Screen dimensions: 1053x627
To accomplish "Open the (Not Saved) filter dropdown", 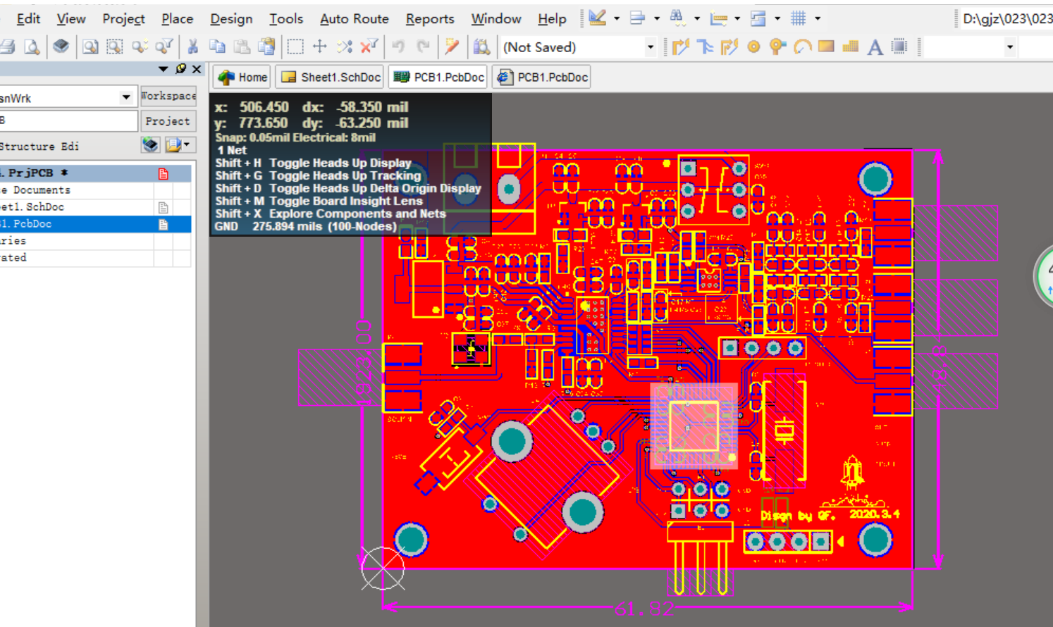I will click(650, 47).
